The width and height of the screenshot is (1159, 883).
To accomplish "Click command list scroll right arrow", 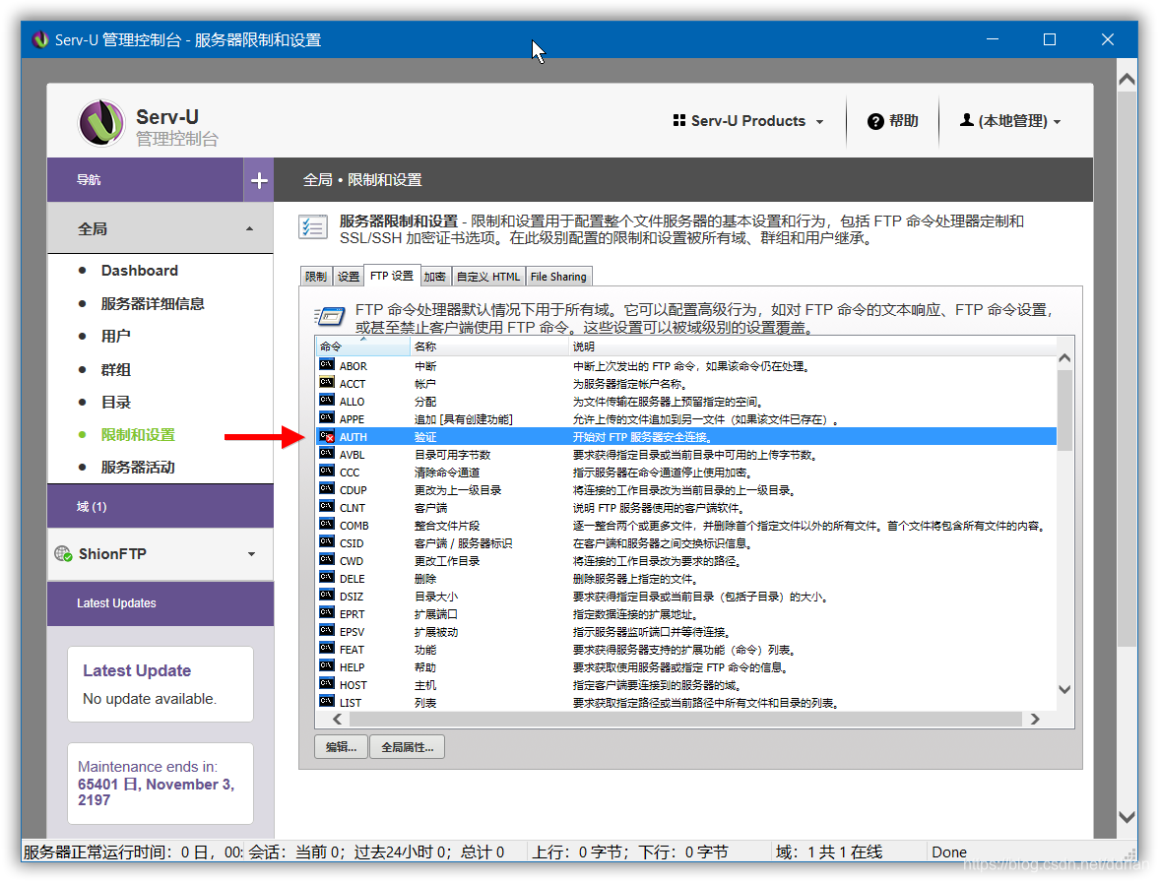I will [1035, 719].
